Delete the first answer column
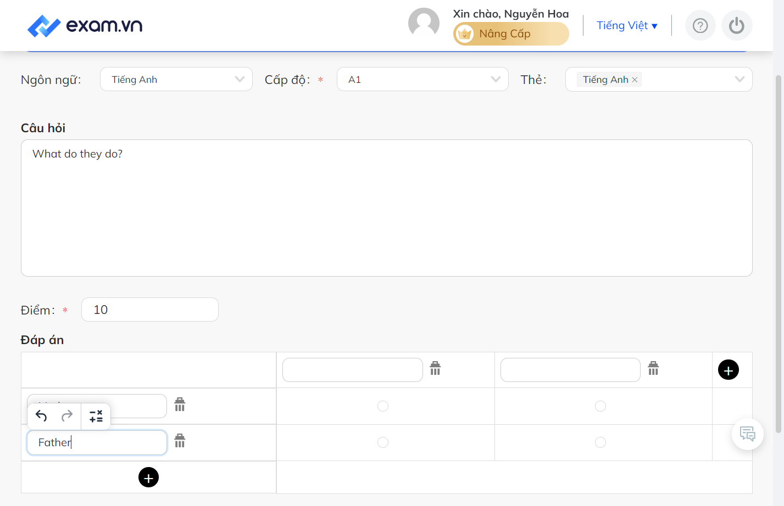 click(435, 368)
